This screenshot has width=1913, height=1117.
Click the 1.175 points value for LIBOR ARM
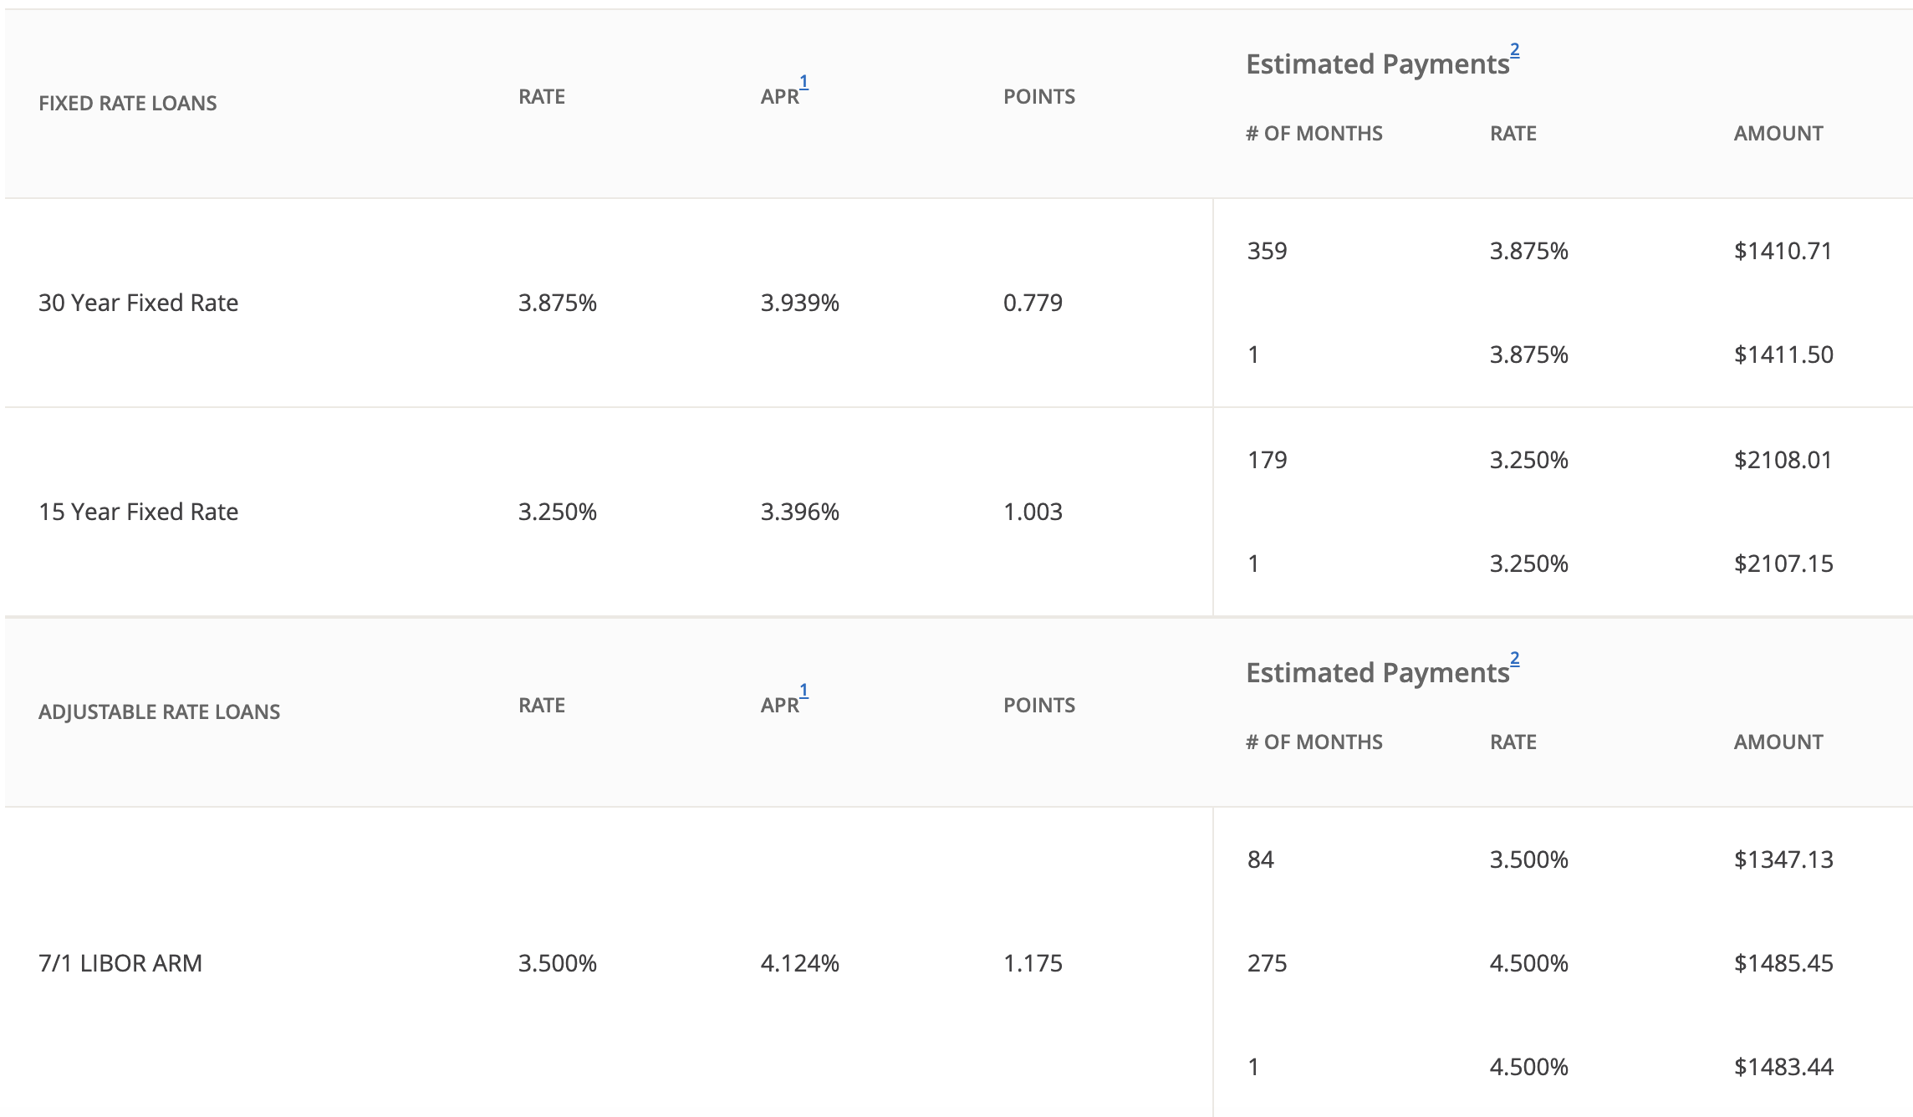pyautogui.click(x=1033, y=963)
